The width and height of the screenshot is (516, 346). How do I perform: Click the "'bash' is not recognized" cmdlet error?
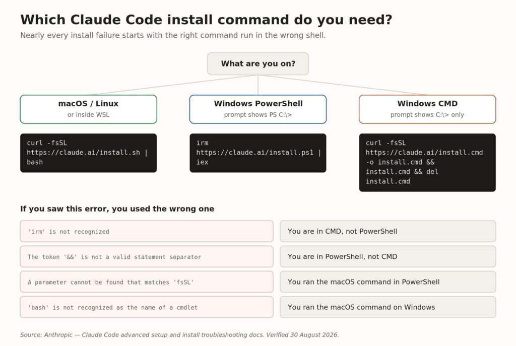147,307
